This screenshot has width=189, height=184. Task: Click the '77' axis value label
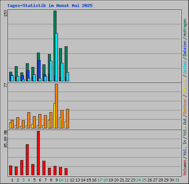[x=6, y=85]
